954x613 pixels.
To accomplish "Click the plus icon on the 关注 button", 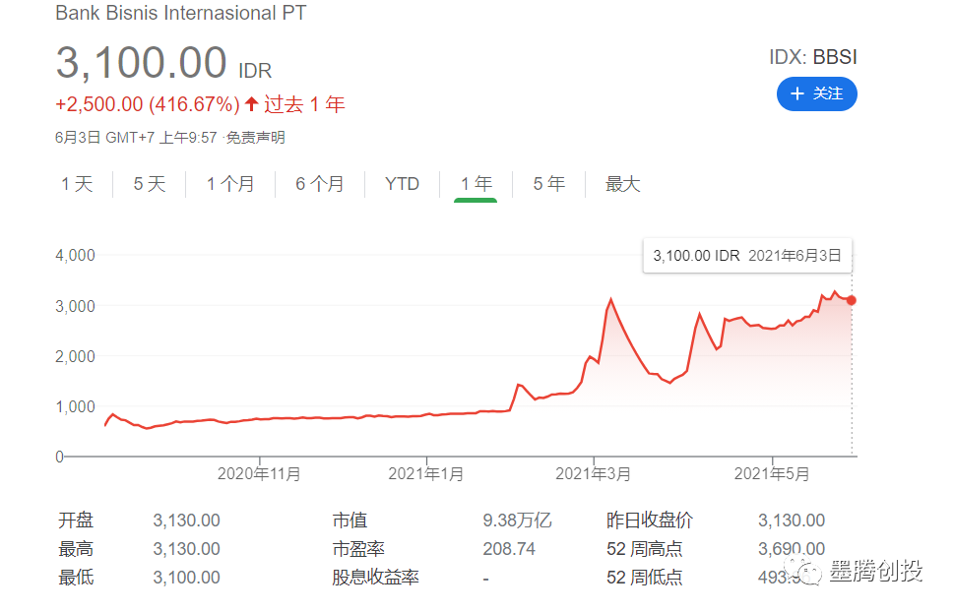I will click(x=797, y=93).
